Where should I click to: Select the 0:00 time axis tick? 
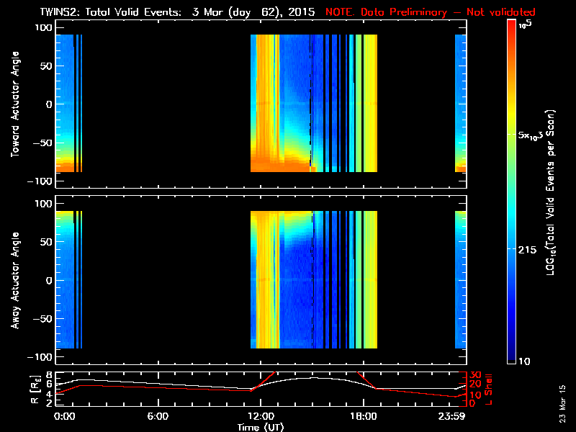click(64, 416)
